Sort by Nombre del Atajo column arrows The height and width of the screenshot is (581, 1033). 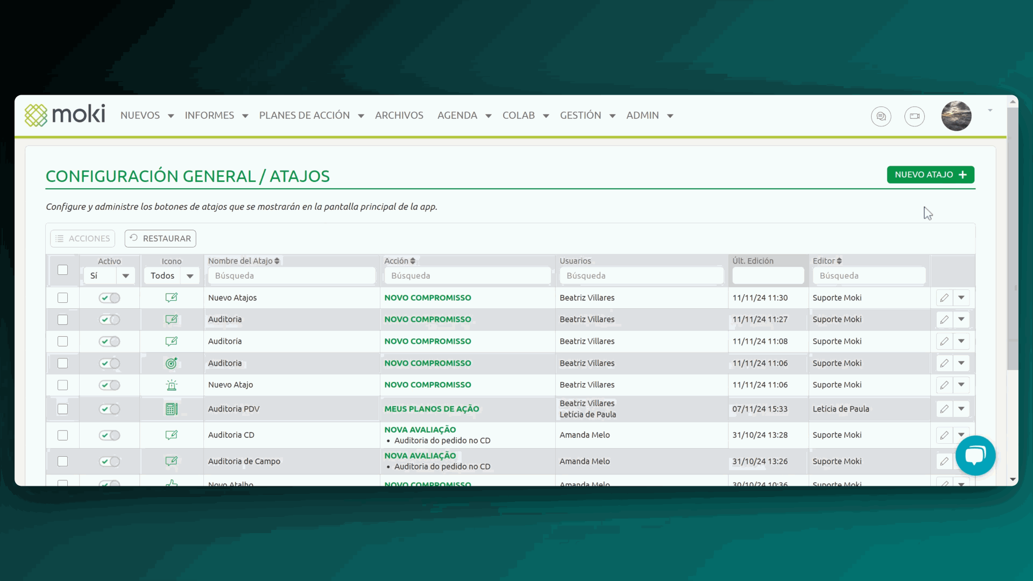277,261
